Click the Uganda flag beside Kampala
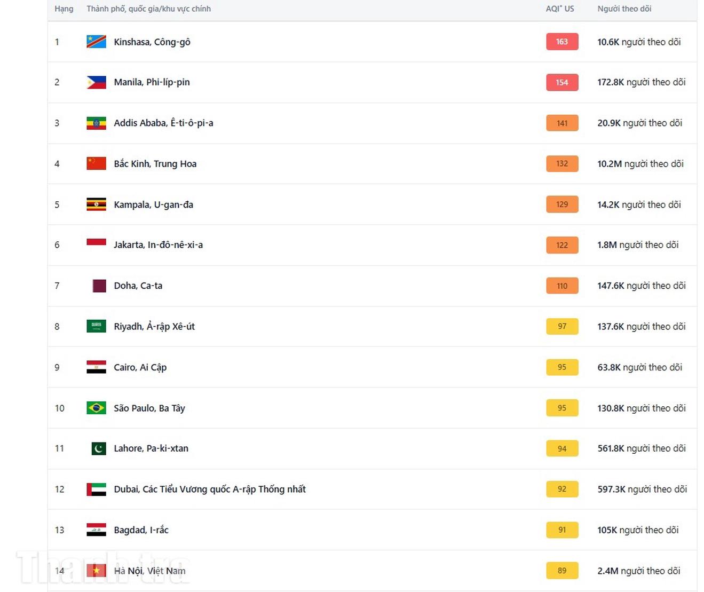 coord(96,204)
